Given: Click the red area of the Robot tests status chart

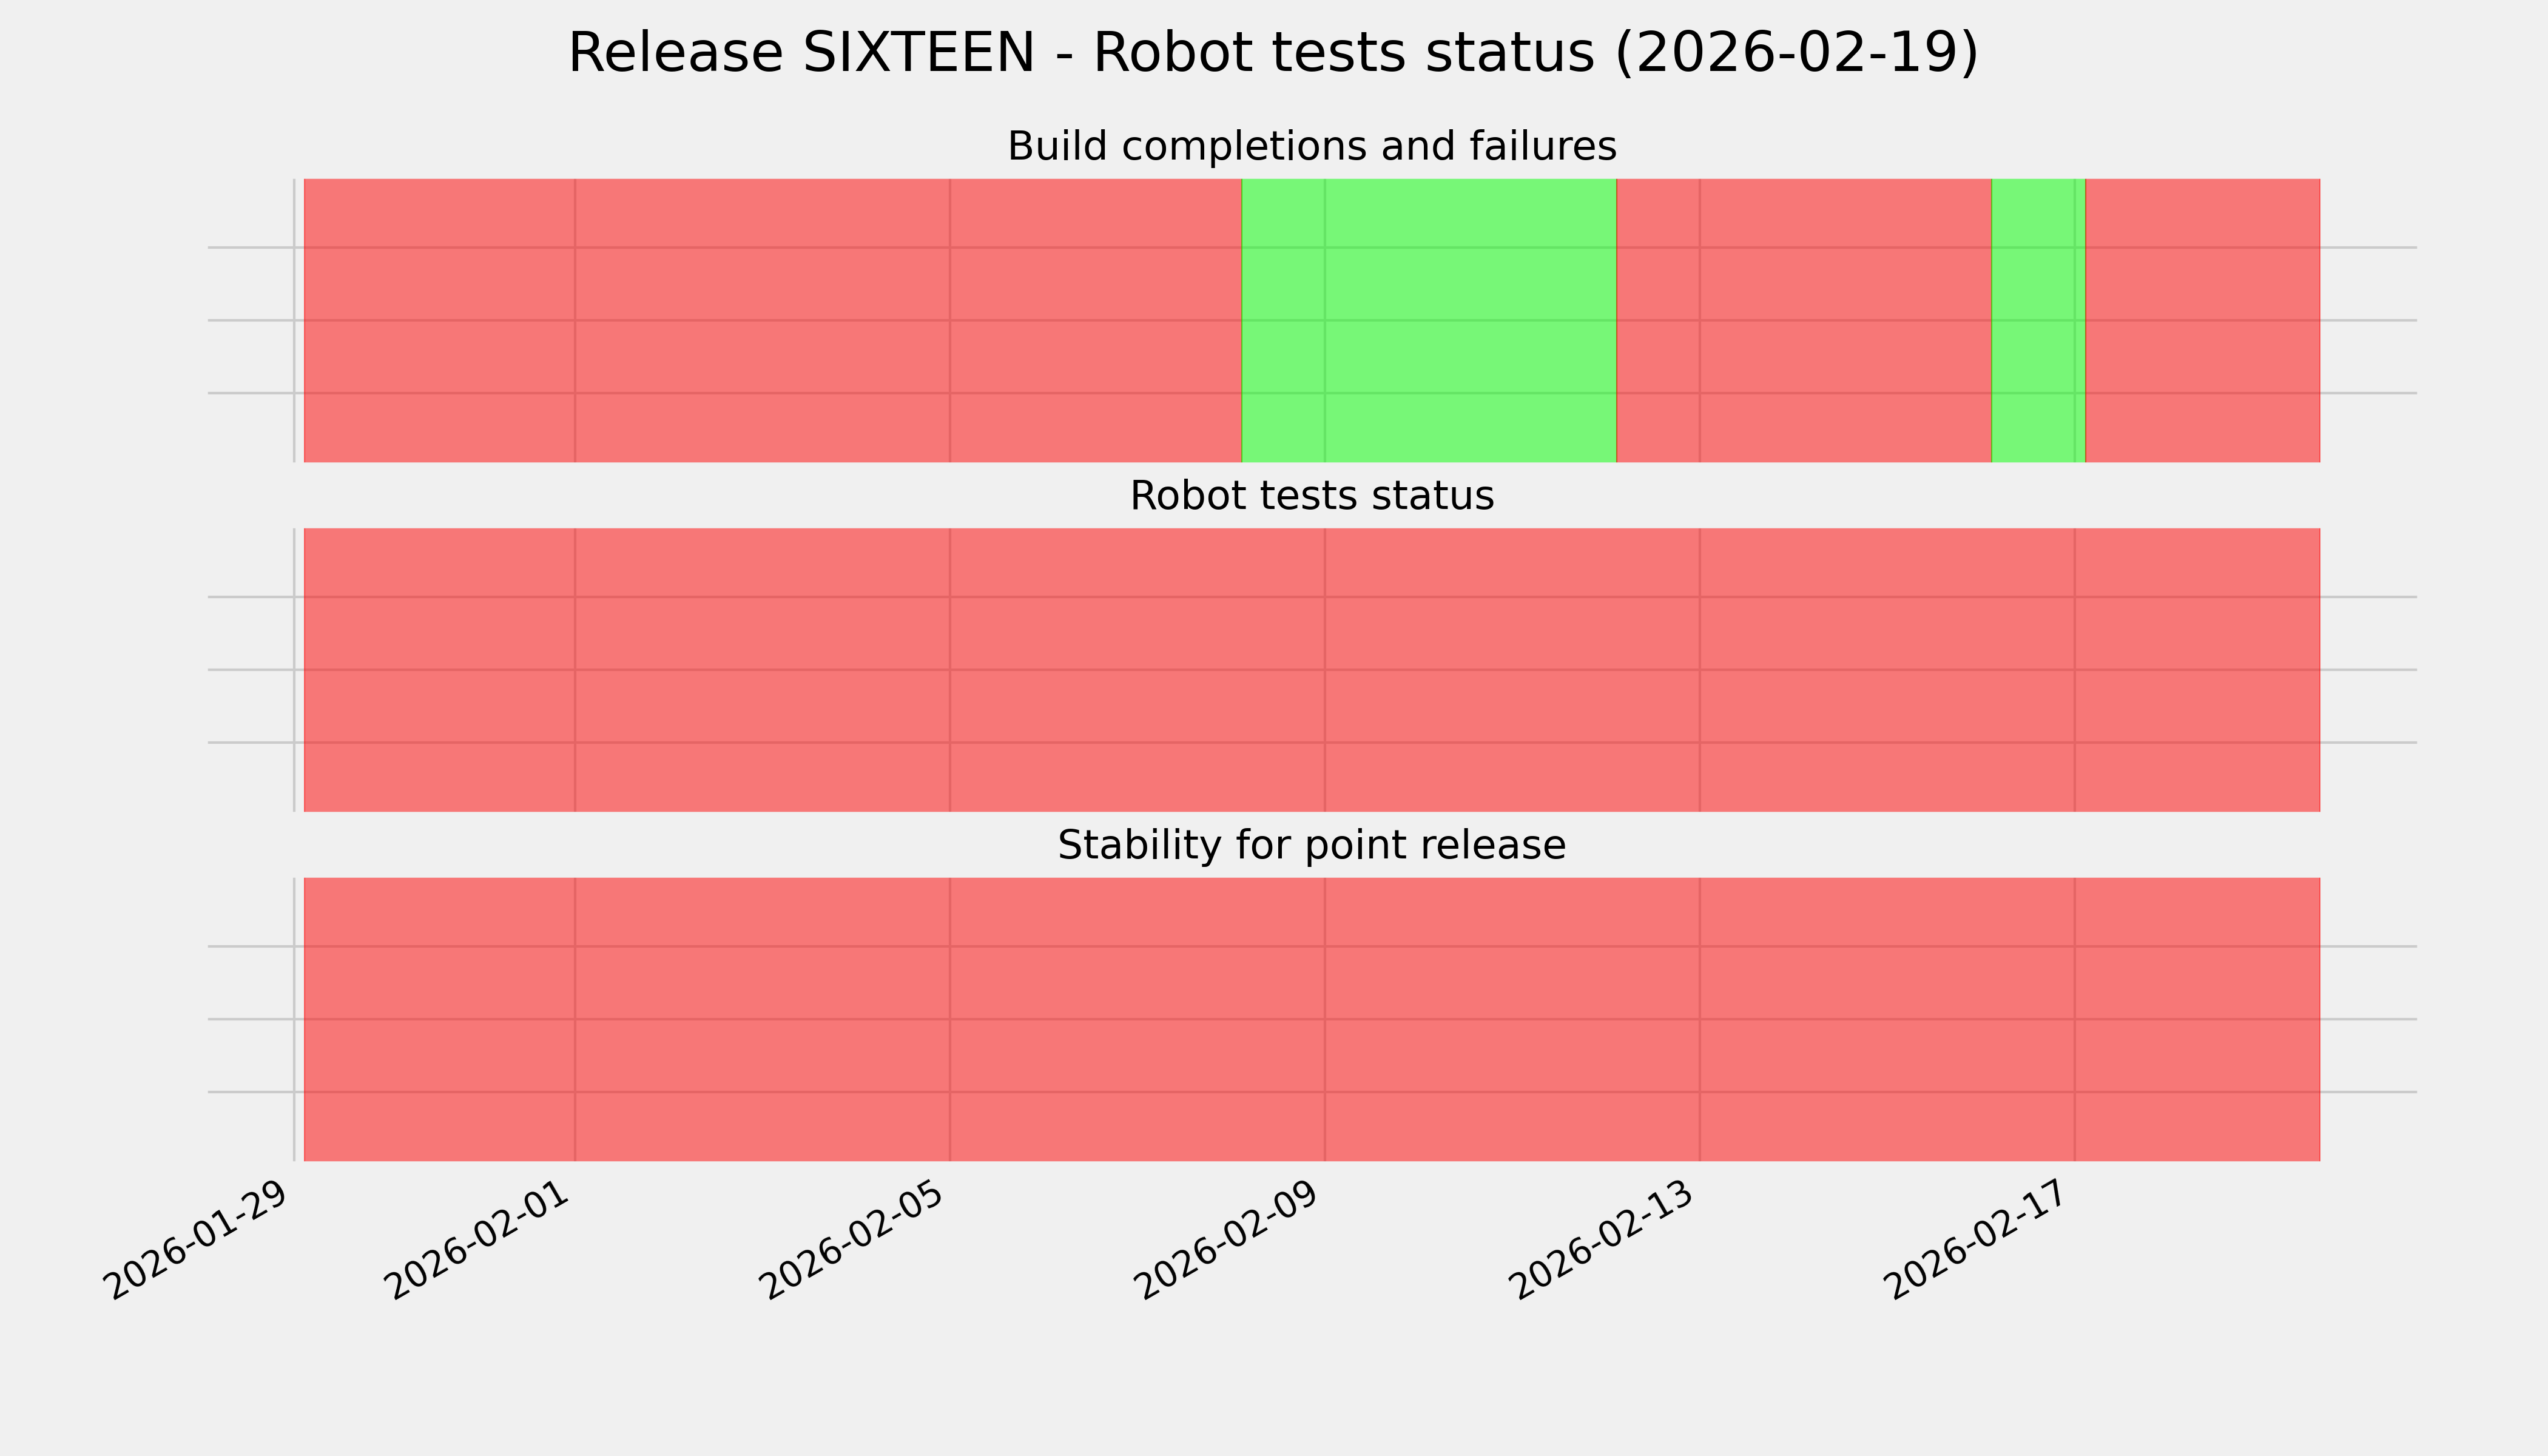Looking at the screenshot, I should (x=1311, y=670).
